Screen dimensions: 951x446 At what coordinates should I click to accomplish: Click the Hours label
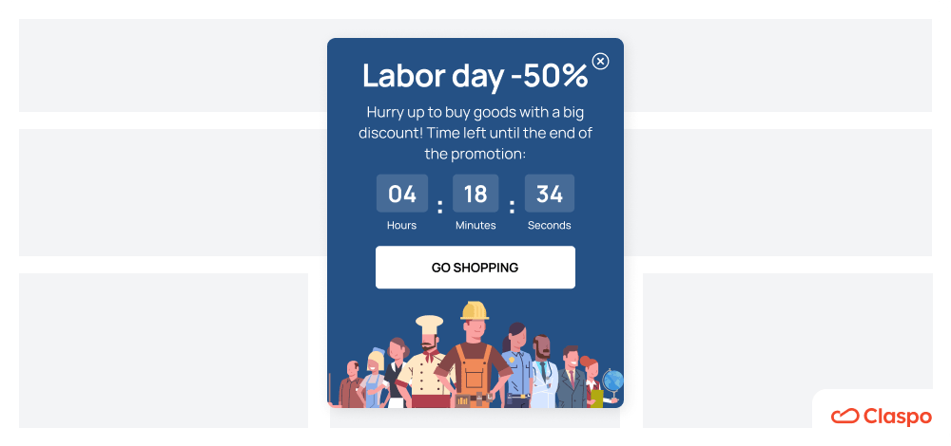click(x=401, y=225)
